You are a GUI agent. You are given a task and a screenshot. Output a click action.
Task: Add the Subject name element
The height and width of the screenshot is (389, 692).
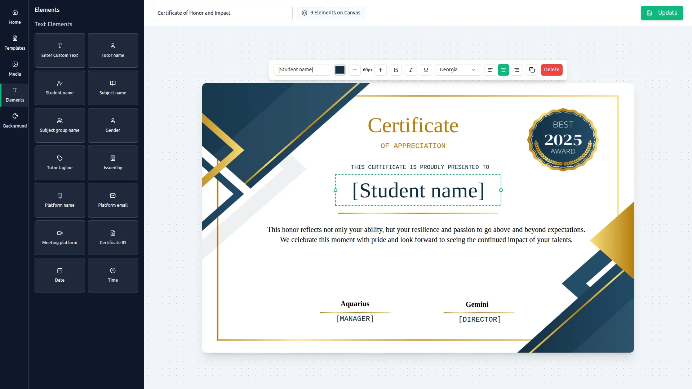tap(113, 88)
